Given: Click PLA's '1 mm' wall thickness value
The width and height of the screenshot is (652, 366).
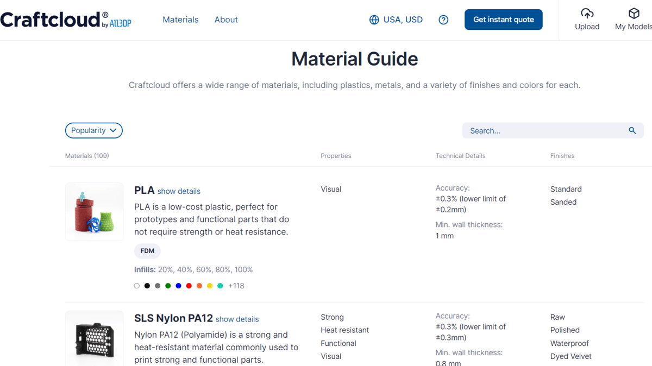Looking at the screenshot, I should click(x=444, y=236).
